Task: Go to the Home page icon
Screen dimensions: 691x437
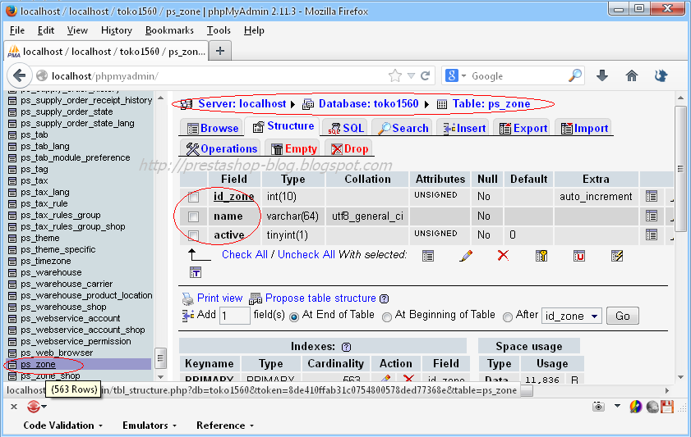Action: tap(632, 75)
